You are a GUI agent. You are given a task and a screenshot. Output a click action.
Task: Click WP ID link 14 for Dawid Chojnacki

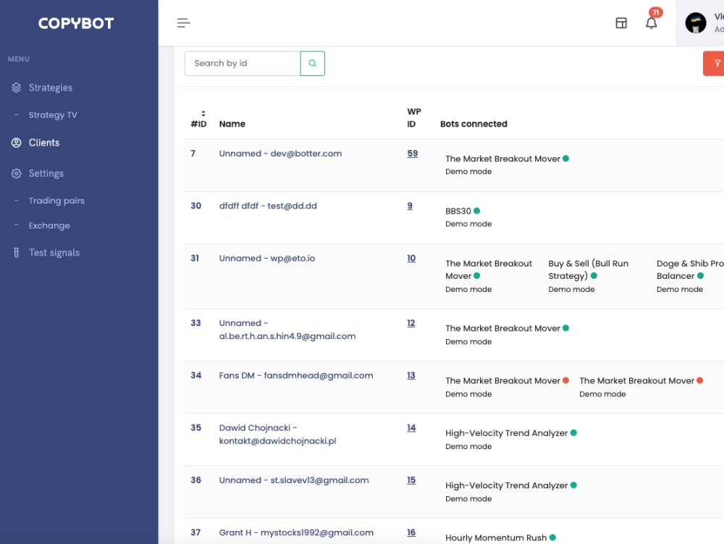(x=411, y=427)
